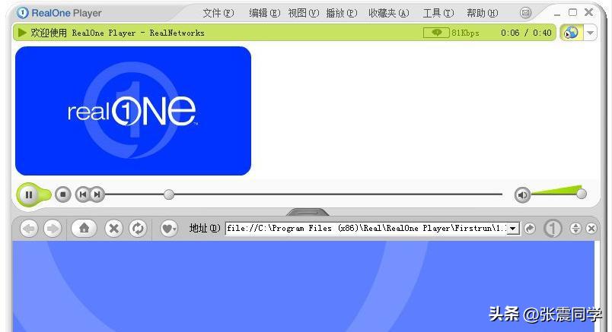This screenshot has width=612, height=332.
Task: Click the message center envelope icon
Action: tap(526, 13)
